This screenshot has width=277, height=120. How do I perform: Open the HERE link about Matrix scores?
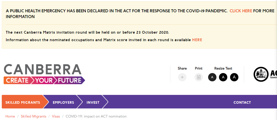197,40
